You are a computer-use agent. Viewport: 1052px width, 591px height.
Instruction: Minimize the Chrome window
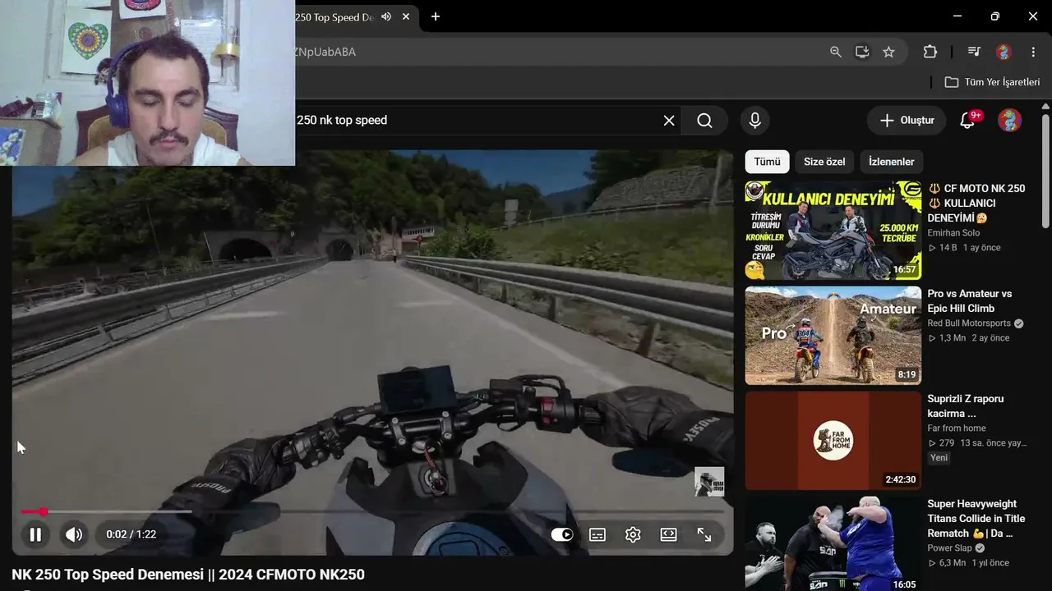(957, 16)
